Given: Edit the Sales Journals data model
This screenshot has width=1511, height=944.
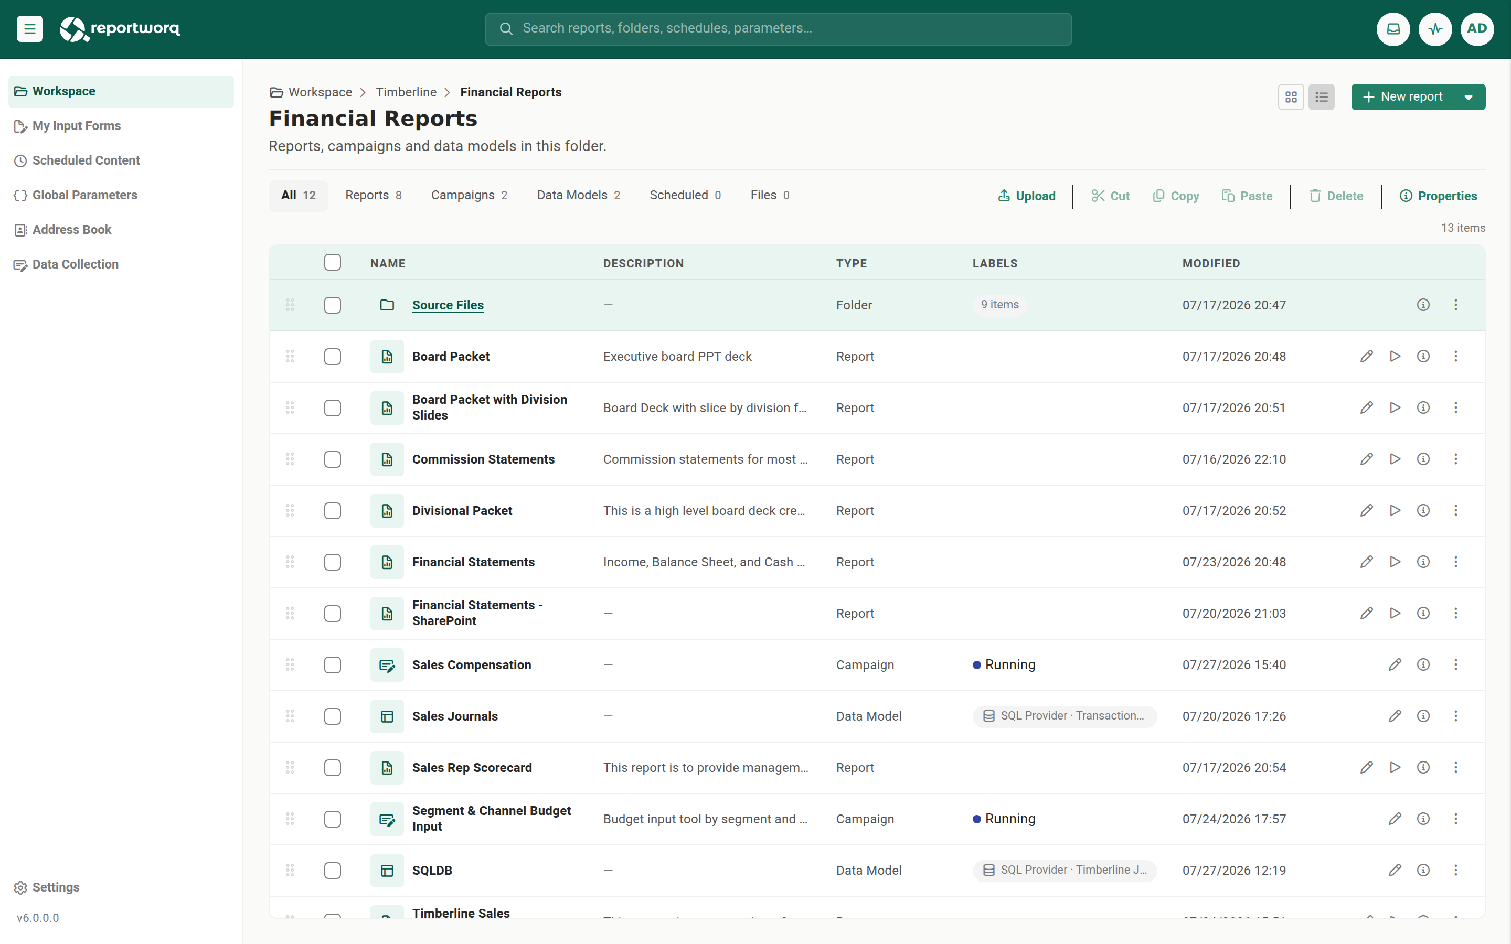Looking at the screenshot, I should 1395,716.
